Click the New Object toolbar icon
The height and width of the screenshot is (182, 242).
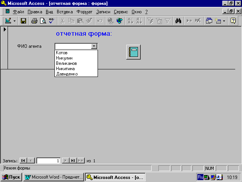(218, 21)
